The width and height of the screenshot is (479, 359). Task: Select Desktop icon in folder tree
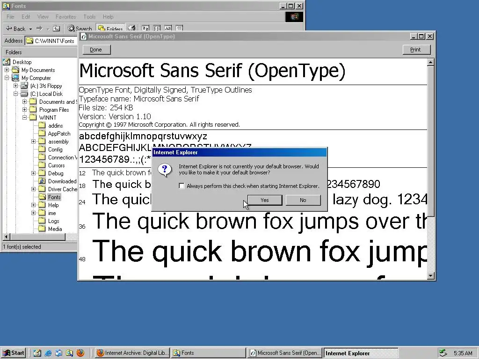tap(7, 62)
